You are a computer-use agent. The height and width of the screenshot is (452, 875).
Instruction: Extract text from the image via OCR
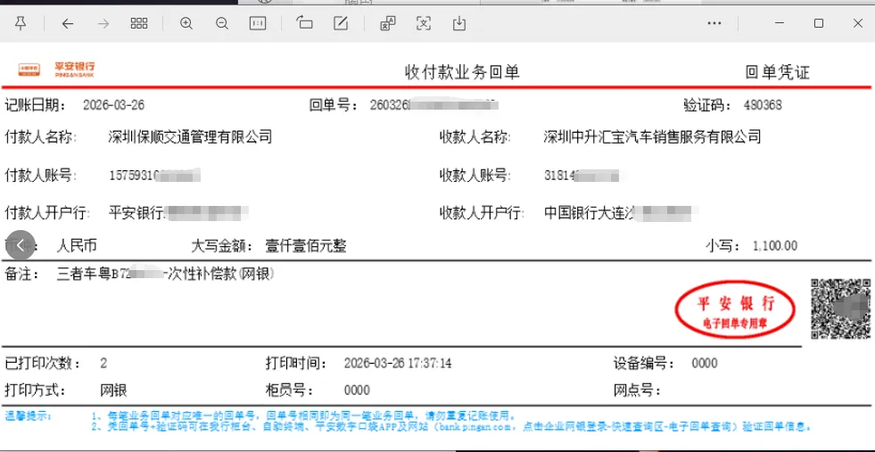point(424,23)
